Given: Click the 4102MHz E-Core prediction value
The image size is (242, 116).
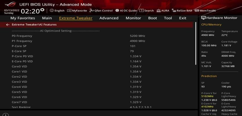Looking at the screenshot, I should click(x=207, y=107).
